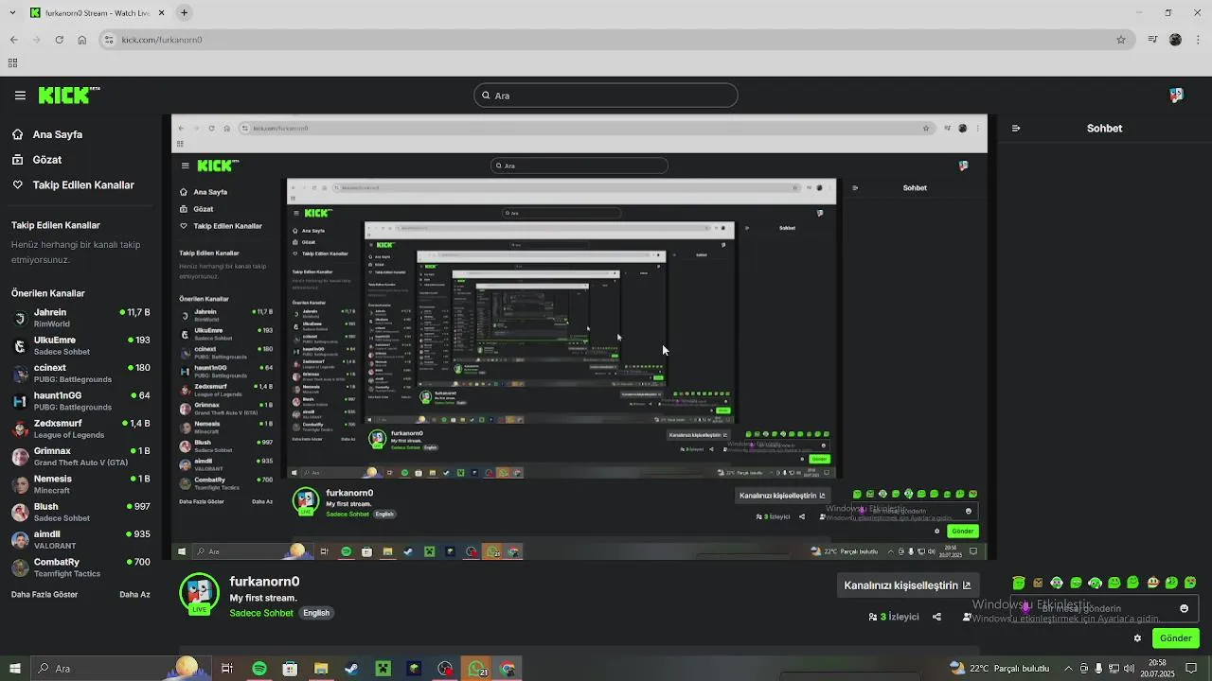1212x681 pixels.
Task: Pick the brown box emote in the chat emote row
Action: click(x=1038, y=583)
